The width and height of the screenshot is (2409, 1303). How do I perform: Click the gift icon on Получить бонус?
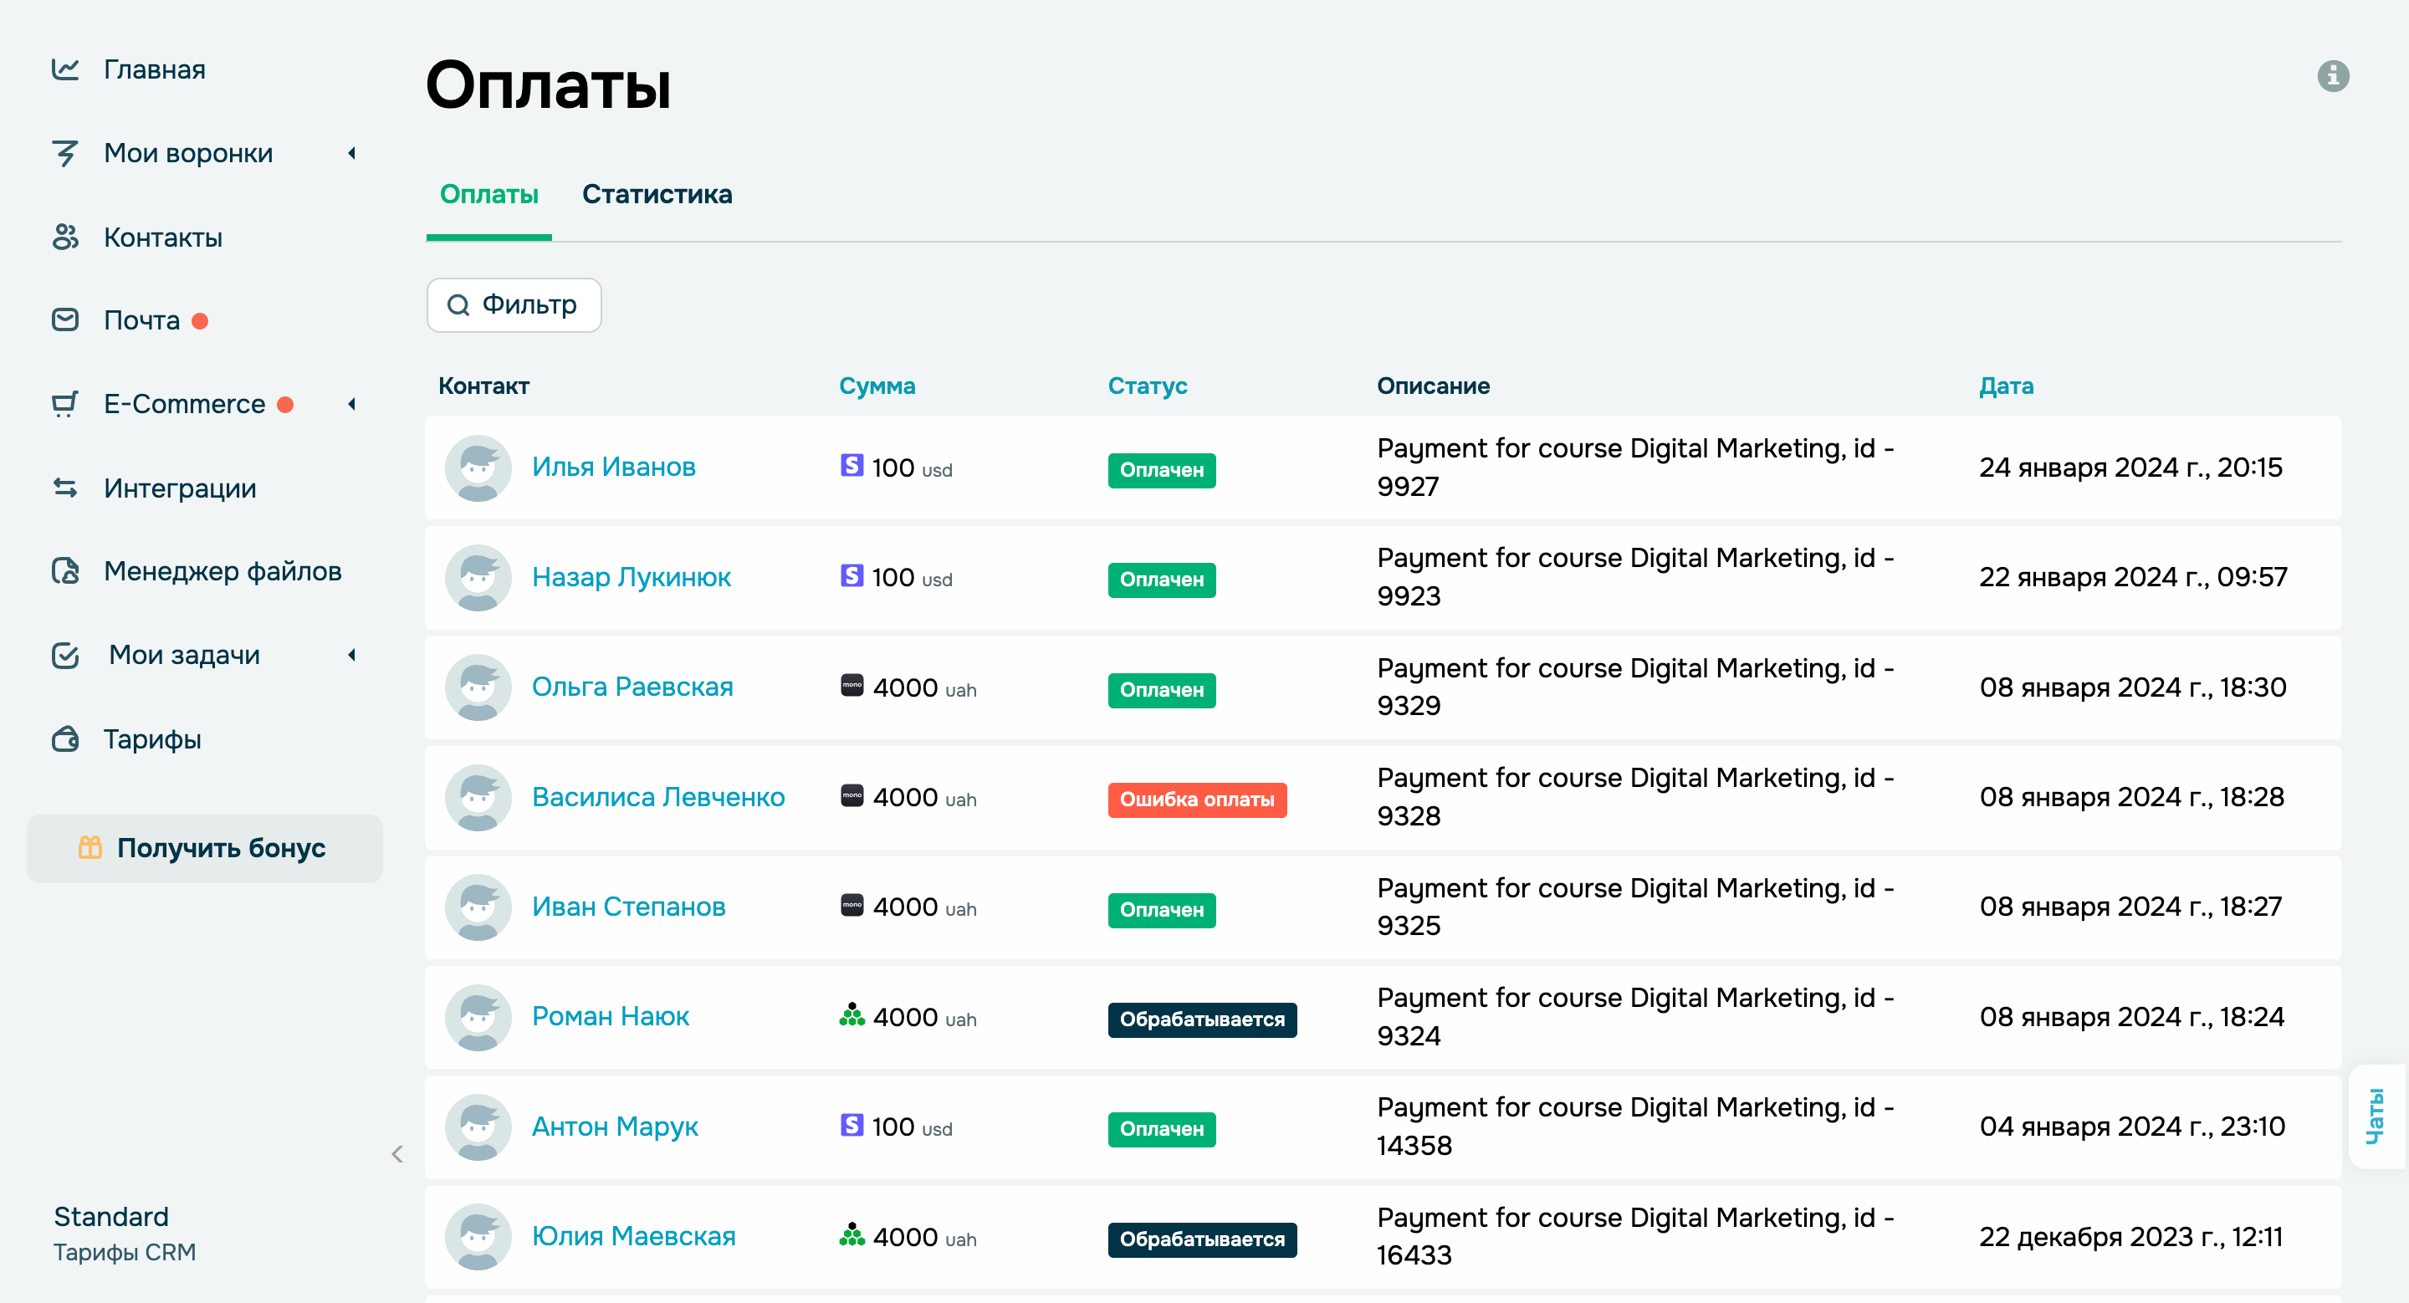click(90, 848)
